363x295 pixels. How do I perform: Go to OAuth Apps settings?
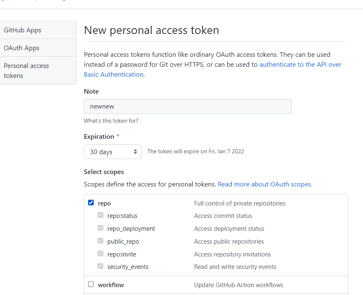click(x=22, y=48)
